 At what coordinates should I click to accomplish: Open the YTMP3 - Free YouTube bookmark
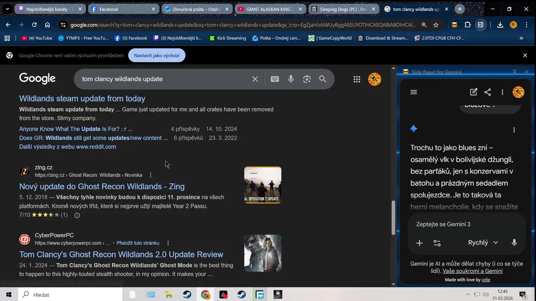[x=83, y=38]
